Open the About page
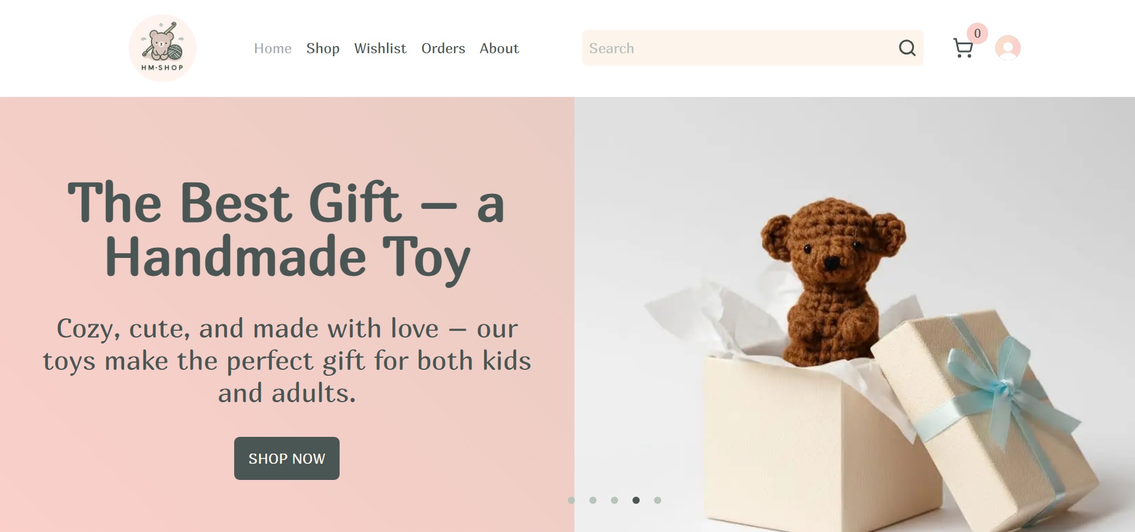 click(x=499, y=48)
